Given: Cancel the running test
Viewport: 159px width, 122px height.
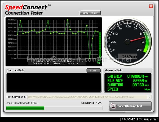Looking at the screenshot, I should (130, 106).
